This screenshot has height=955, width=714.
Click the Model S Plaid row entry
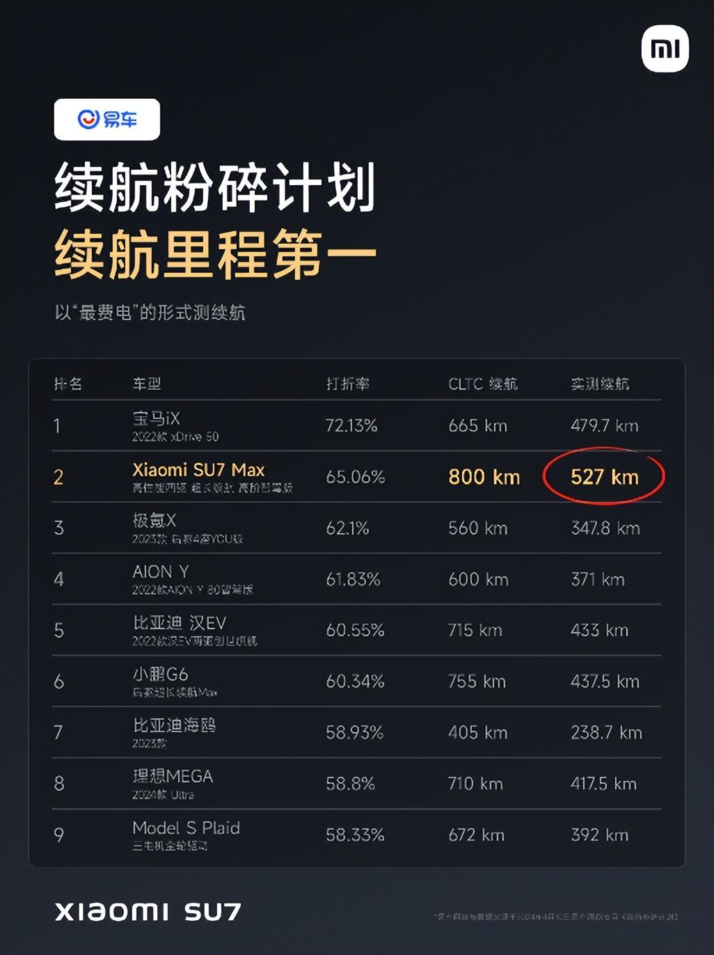point(357,835)
